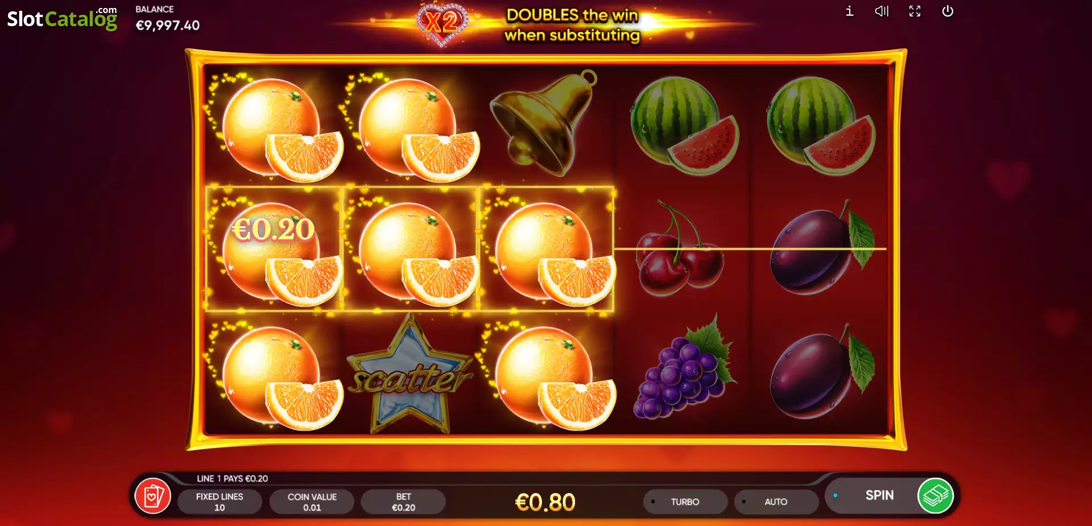Image resolution: width=1092 pixels, height=526 pixels.
Task: Click the cherries symbol
Action: coord(681,248)
